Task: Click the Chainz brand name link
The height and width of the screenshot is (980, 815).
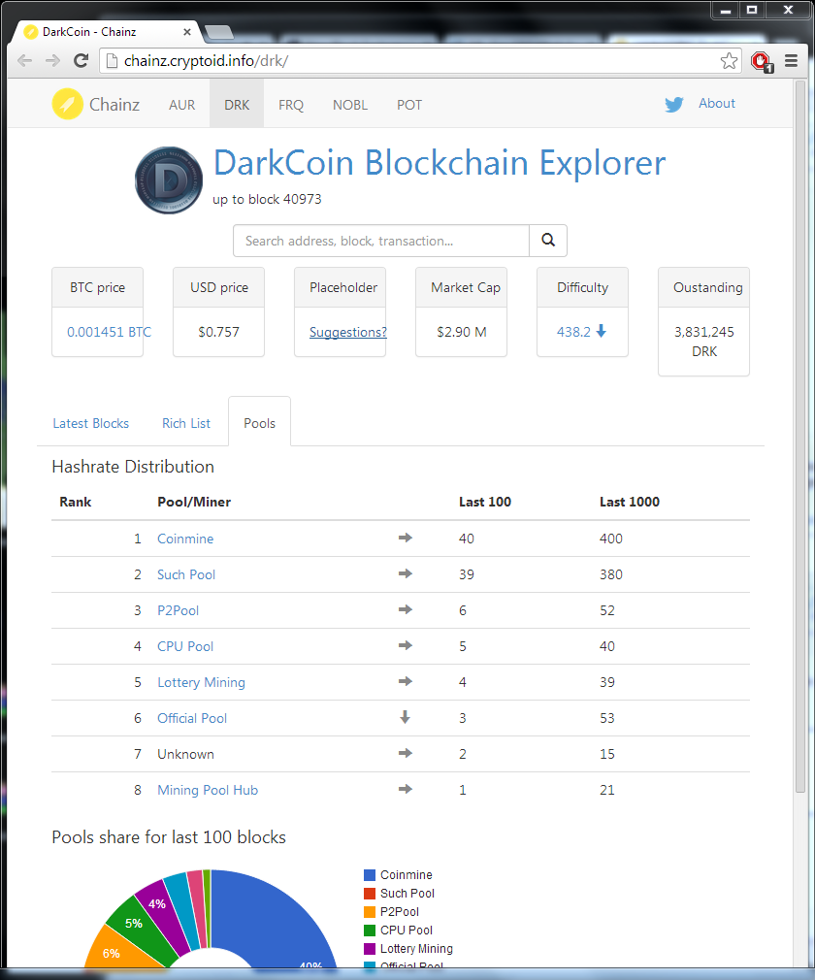Action: coord(114,105)
